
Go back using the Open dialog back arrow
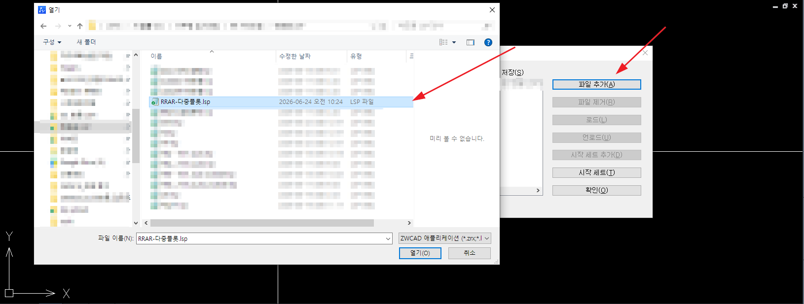point(43,26)
